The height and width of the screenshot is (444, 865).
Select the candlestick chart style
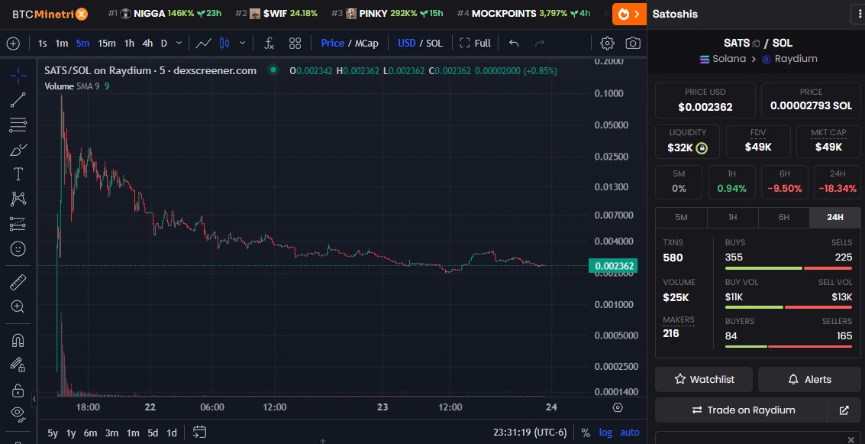224,43
